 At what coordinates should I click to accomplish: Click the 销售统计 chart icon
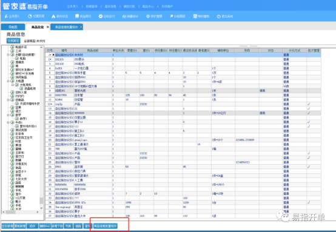click(x=130, y=16)
